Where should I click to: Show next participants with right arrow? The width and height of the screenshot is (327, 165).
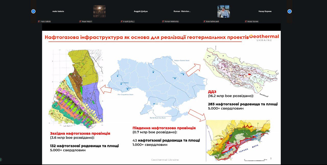289,11
